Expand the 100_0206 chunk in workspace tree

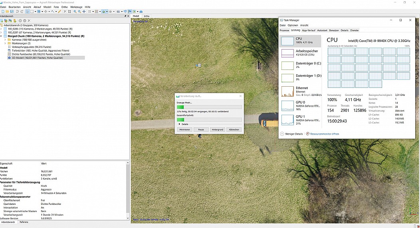point(2,29)
